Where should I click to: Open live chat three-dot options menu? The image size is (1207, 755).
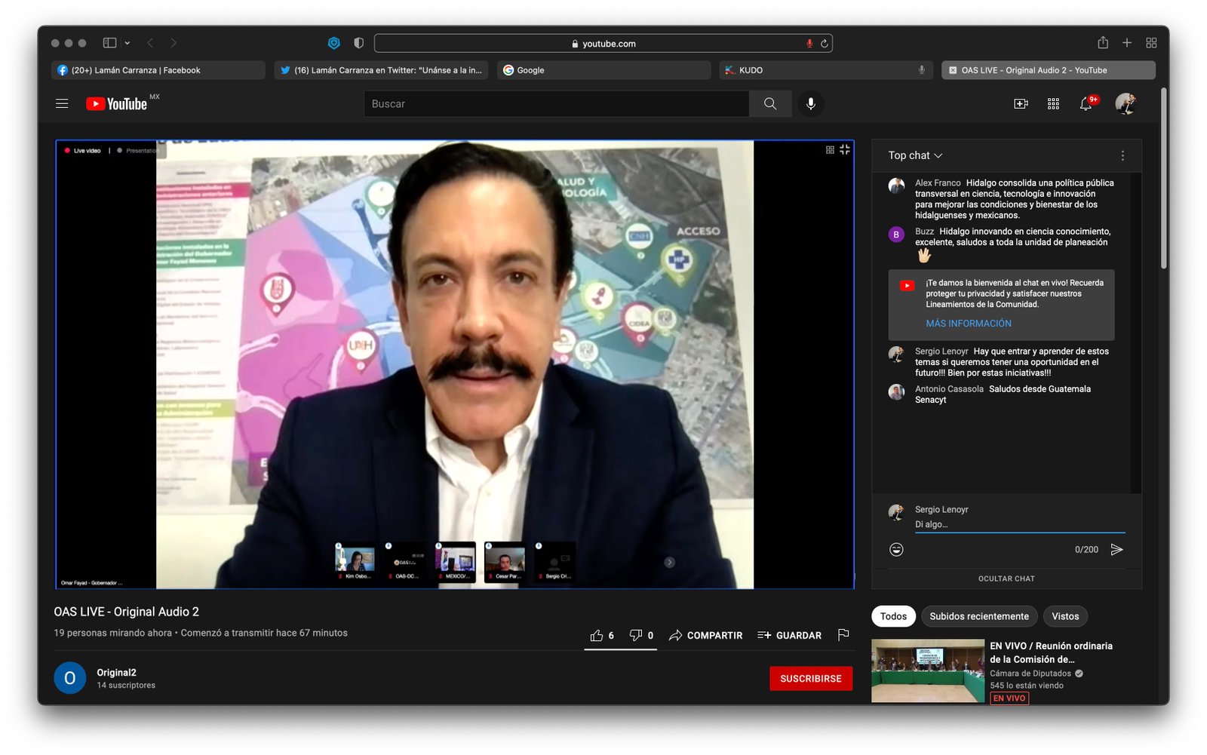pyautogui.click(x=1123, y=155)
